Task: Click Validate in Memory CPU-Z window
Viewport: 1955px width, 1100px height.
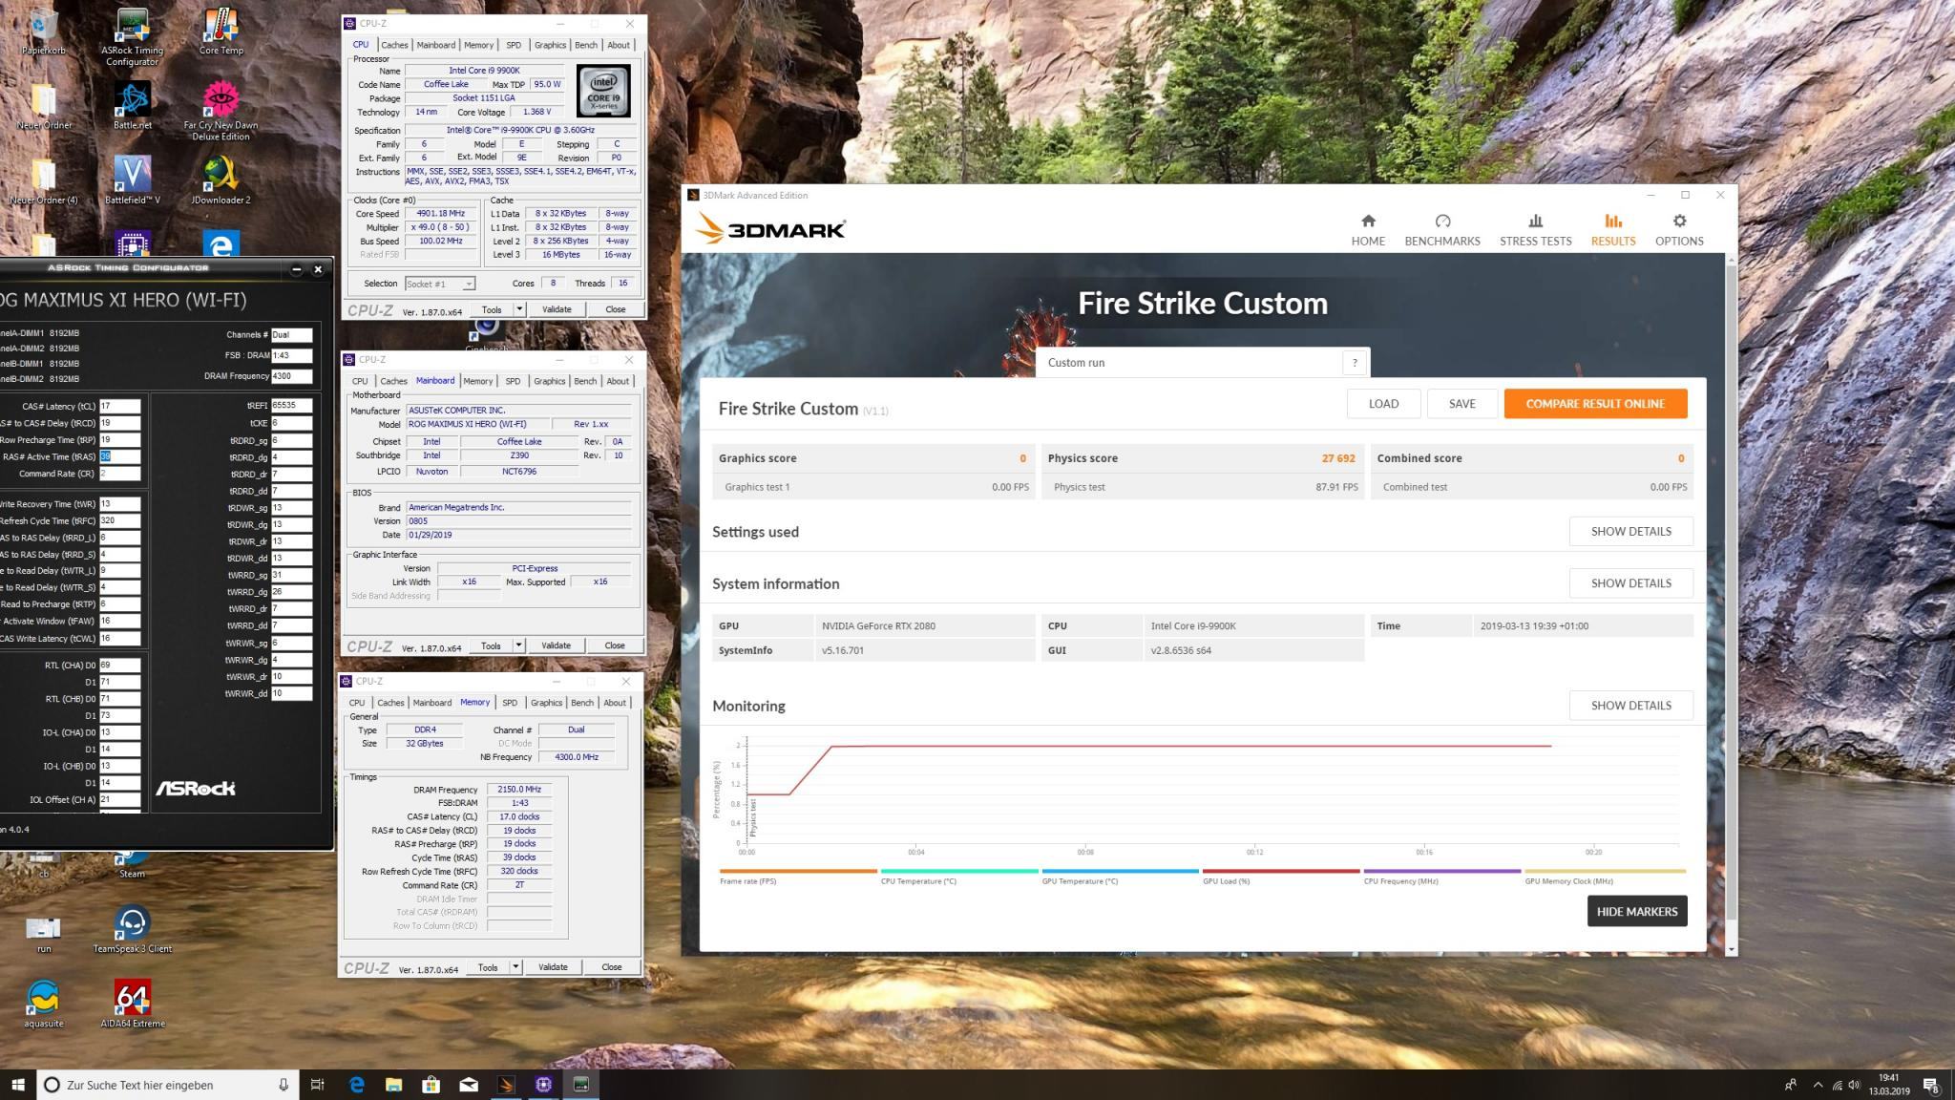Action: point(553,967)
